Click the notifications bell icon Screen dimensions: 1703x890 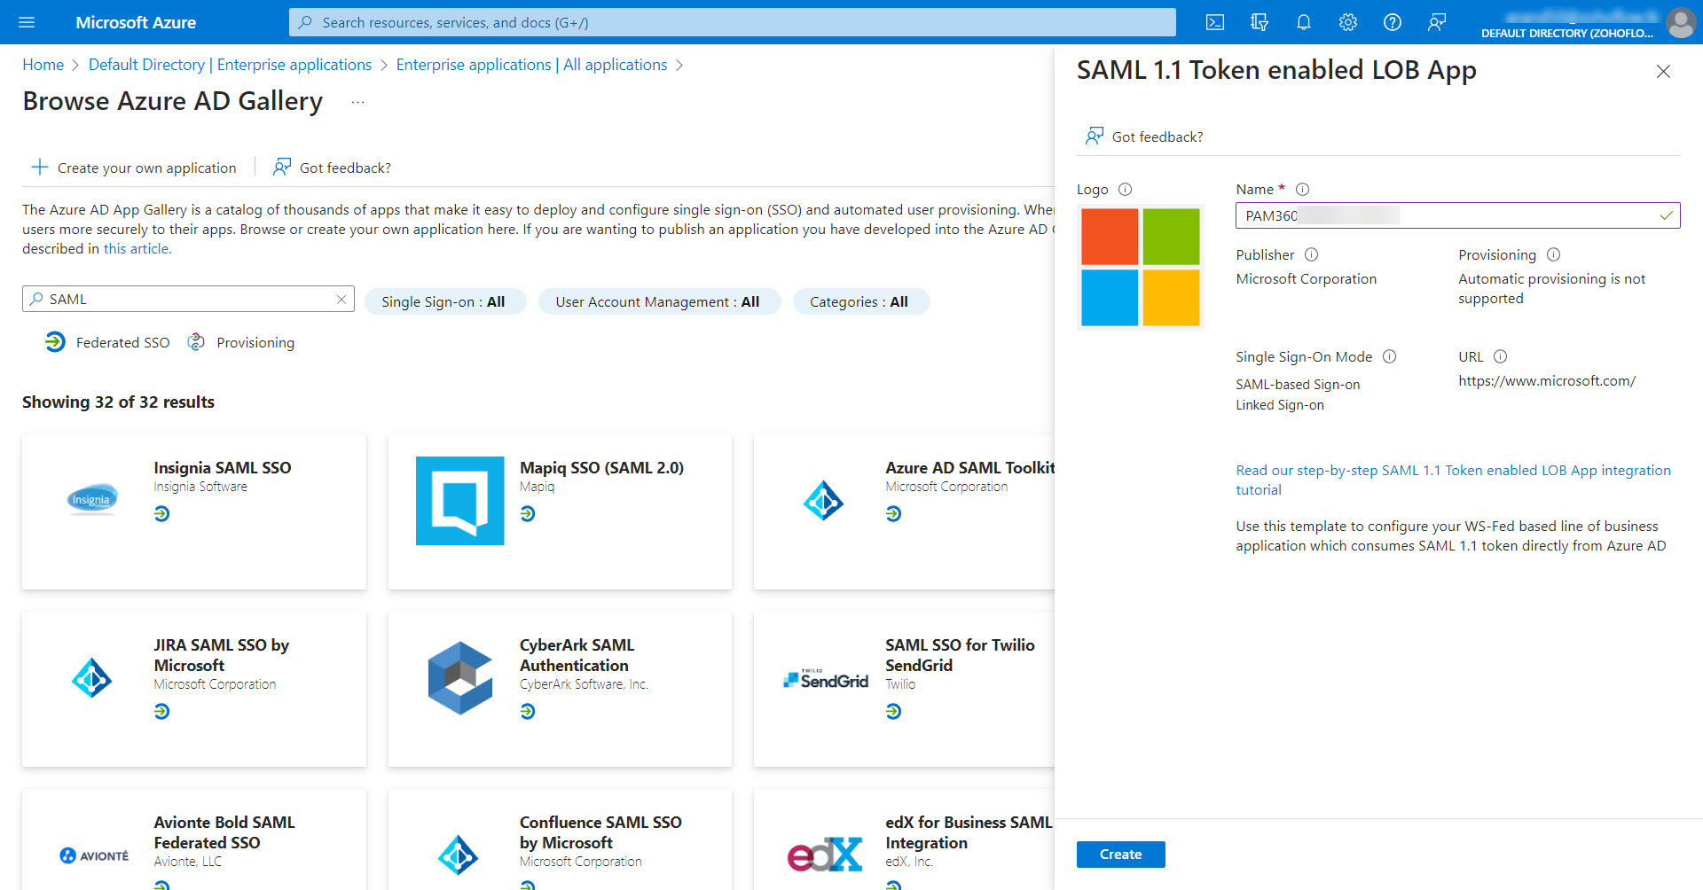1304,22
